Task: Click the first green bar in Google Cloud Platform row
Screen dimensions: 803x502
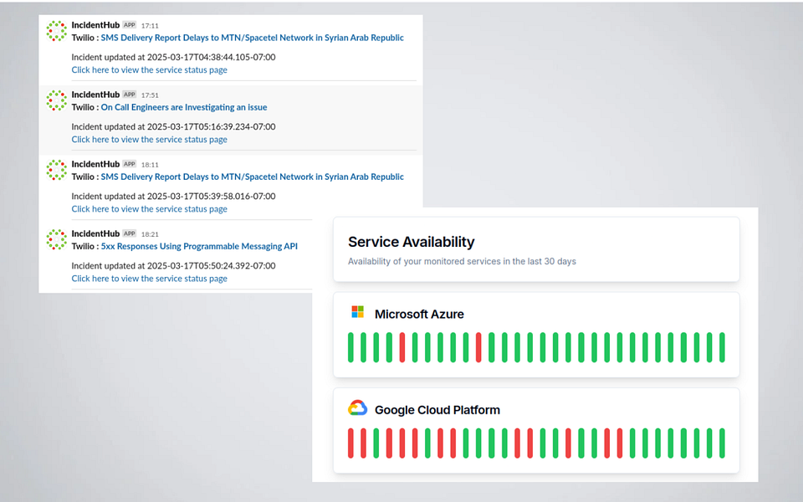Action: pyautogui.click(x=376, y=443)
